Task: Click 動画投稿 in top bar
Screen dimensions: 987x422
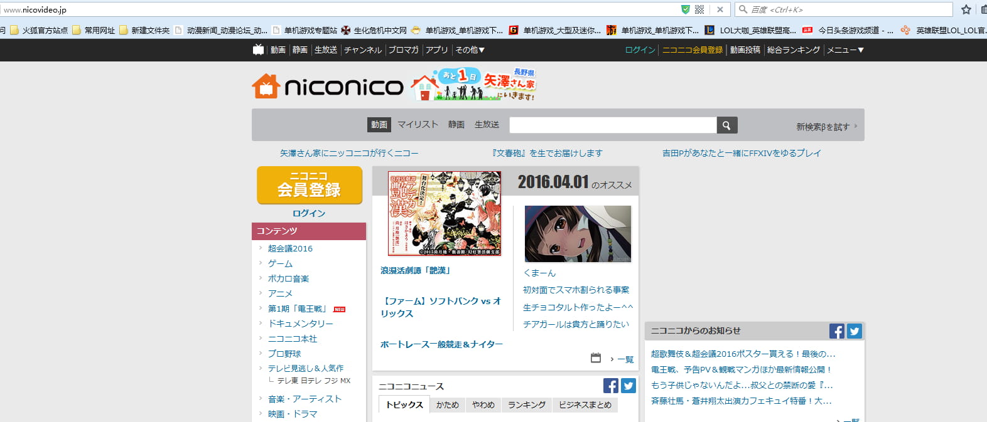Action: [x=745, y=50]
